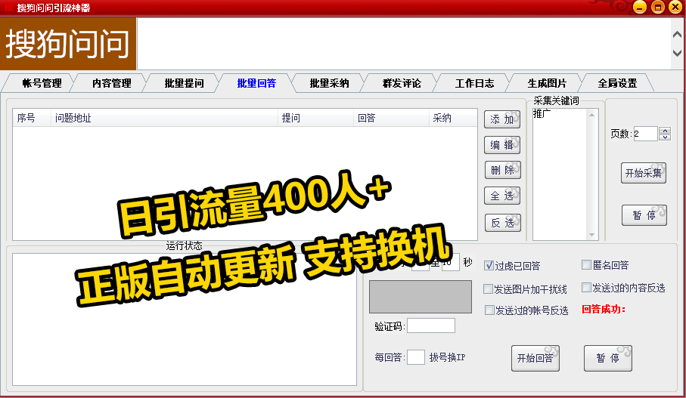Switch to 全局设置 tab
This screenshot has width=686, height=398.
[x=617, y=83]
